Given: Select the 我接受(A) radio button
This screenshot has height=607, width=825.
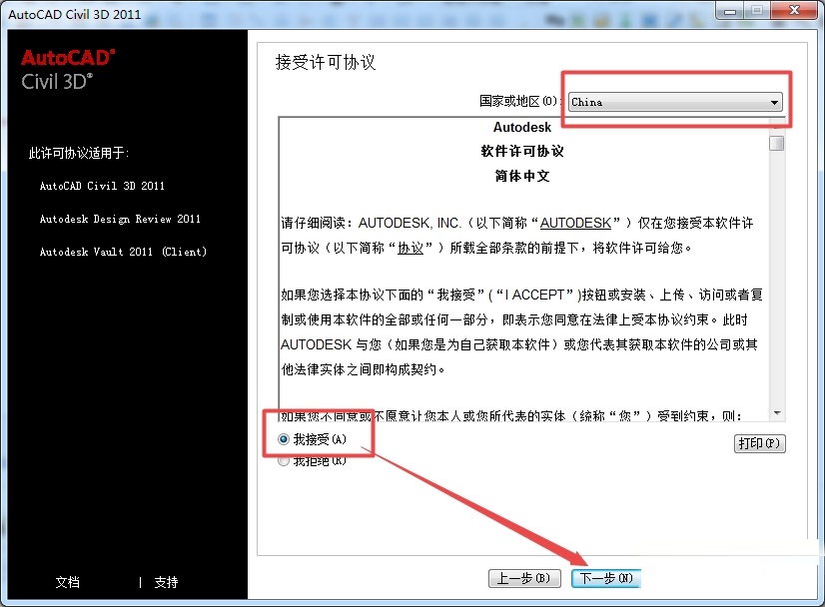Looking at the screenshot, I should pyautogui.click(x=284, y=439).
